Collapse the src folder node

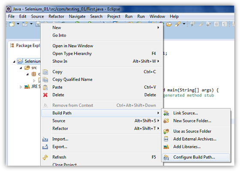21,68
